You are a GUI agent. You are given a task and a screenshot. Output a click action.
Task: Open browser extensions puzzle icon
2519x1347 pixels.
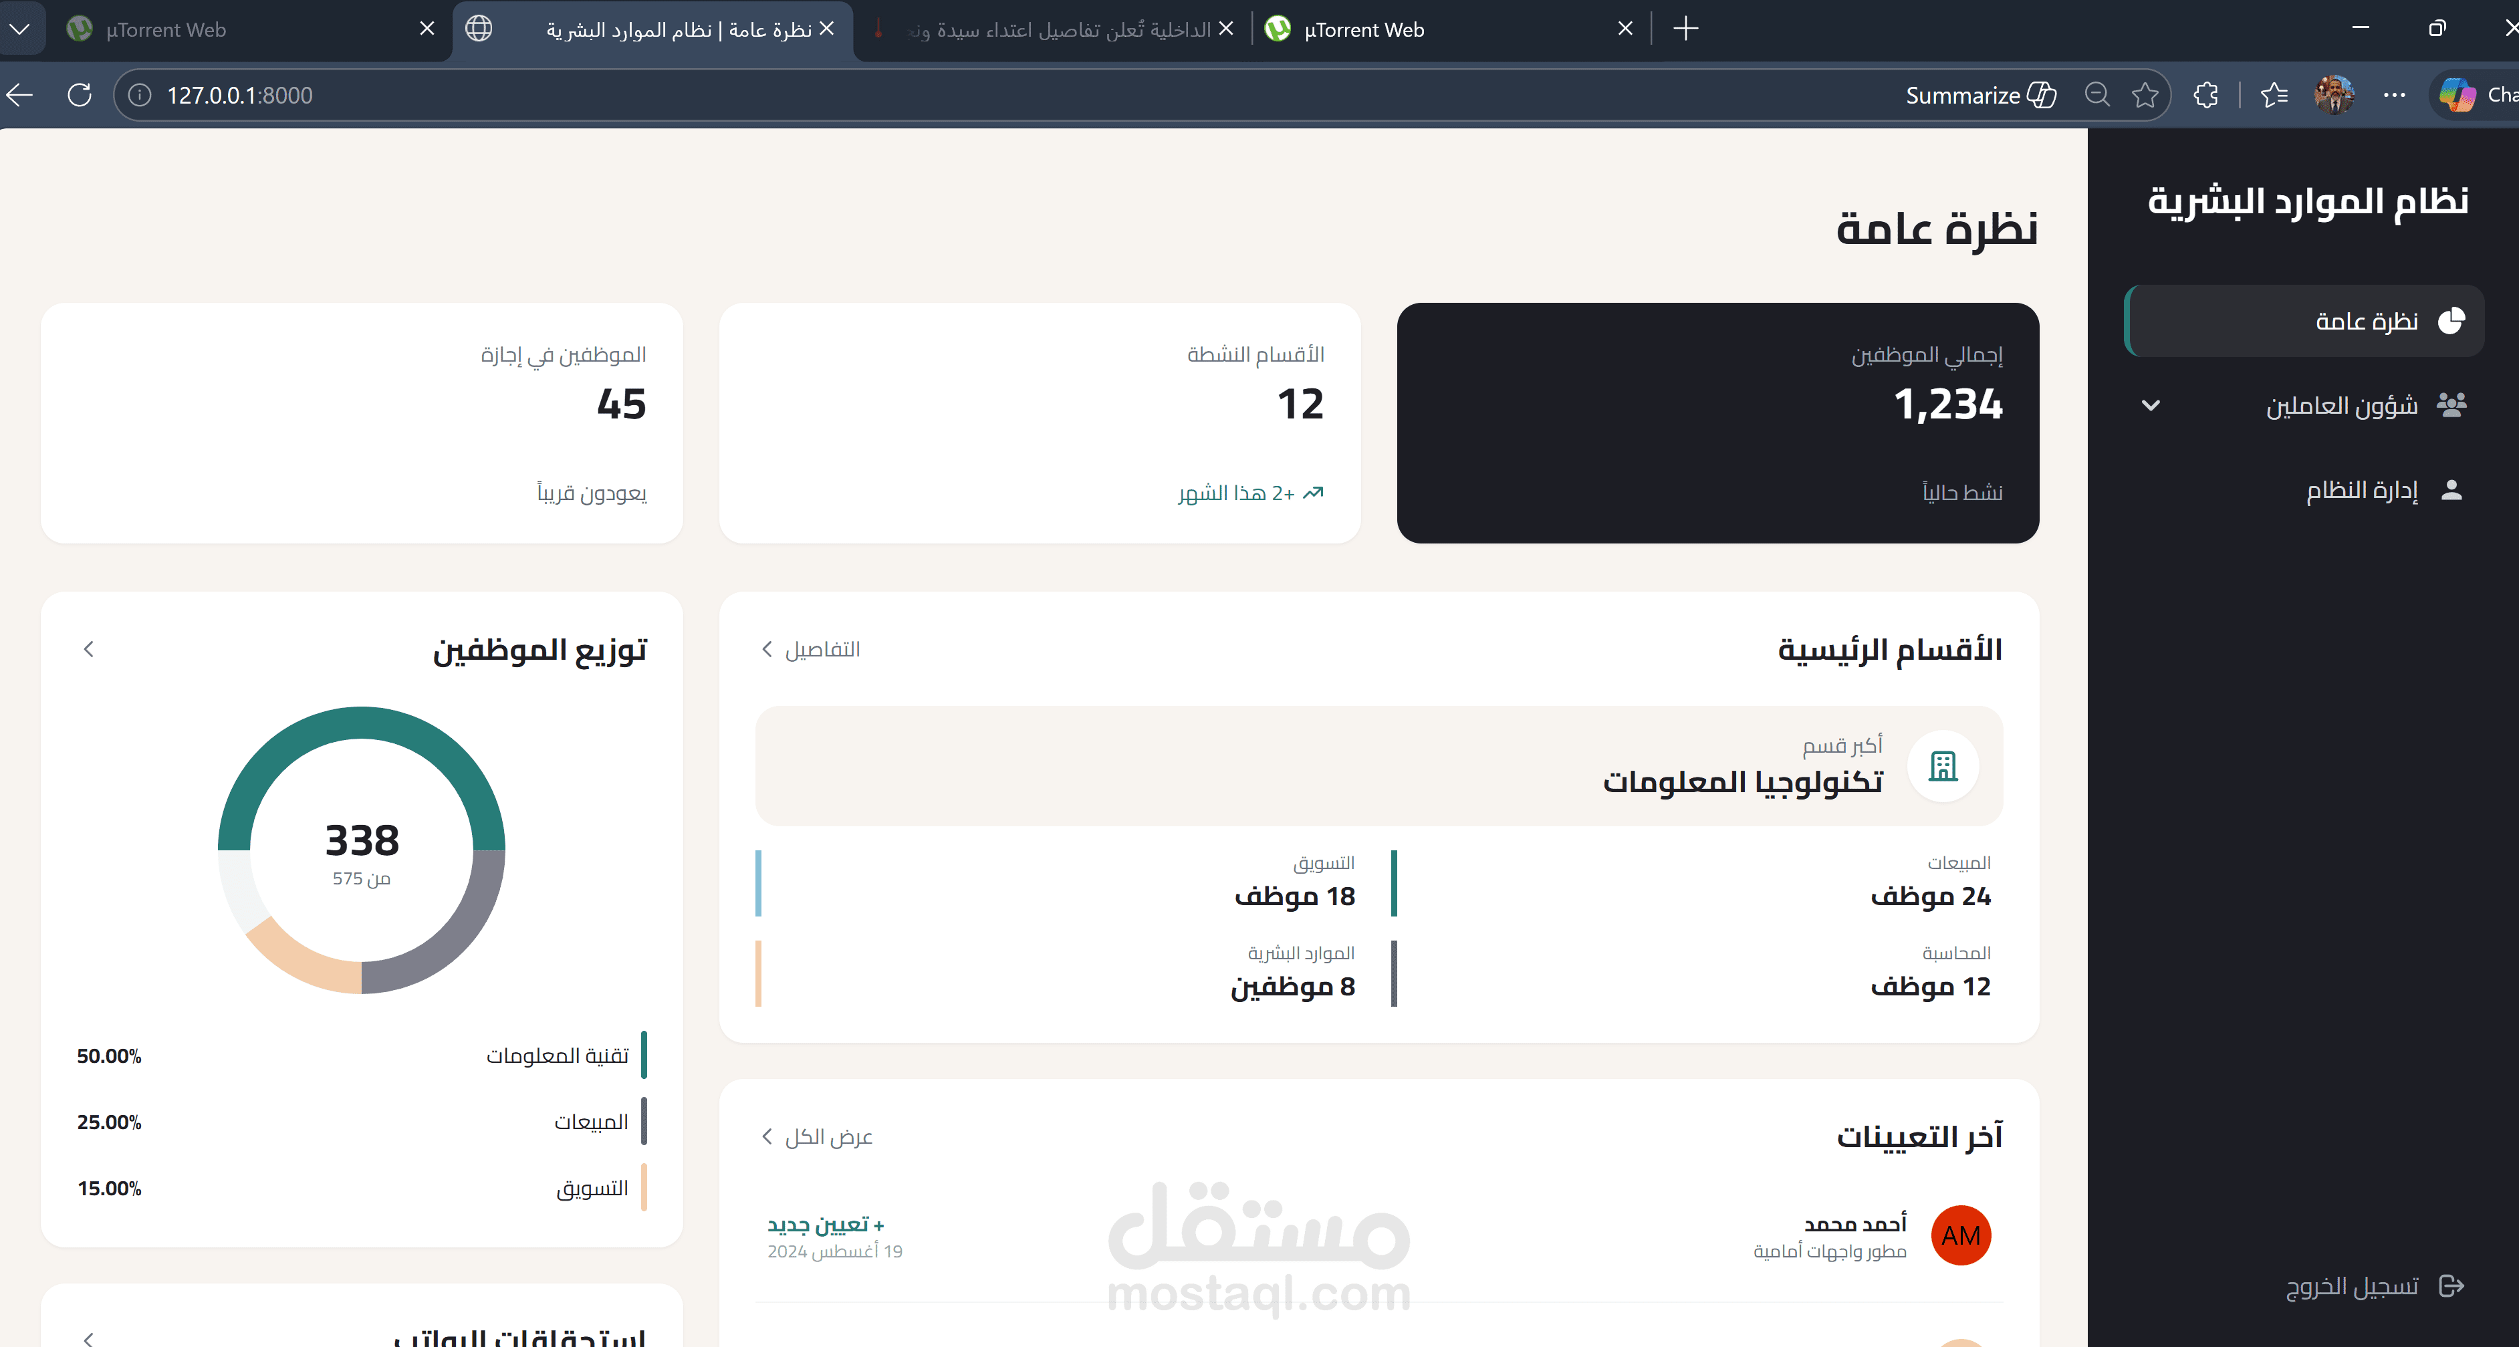[x=2205, y=95]
